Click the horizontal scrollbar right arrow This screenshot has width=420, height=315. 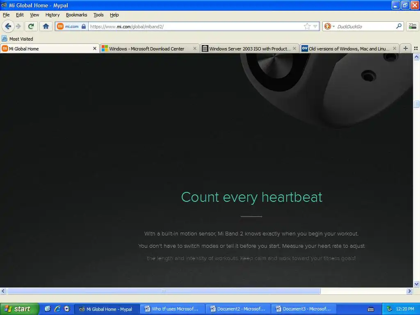click(409, 291)
